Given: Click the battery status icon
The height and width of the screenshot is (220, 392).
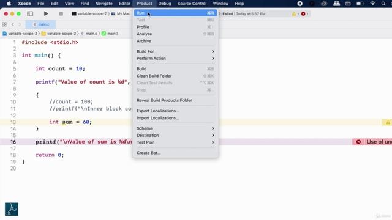Looking at the screenshot, I should point(360,4).
